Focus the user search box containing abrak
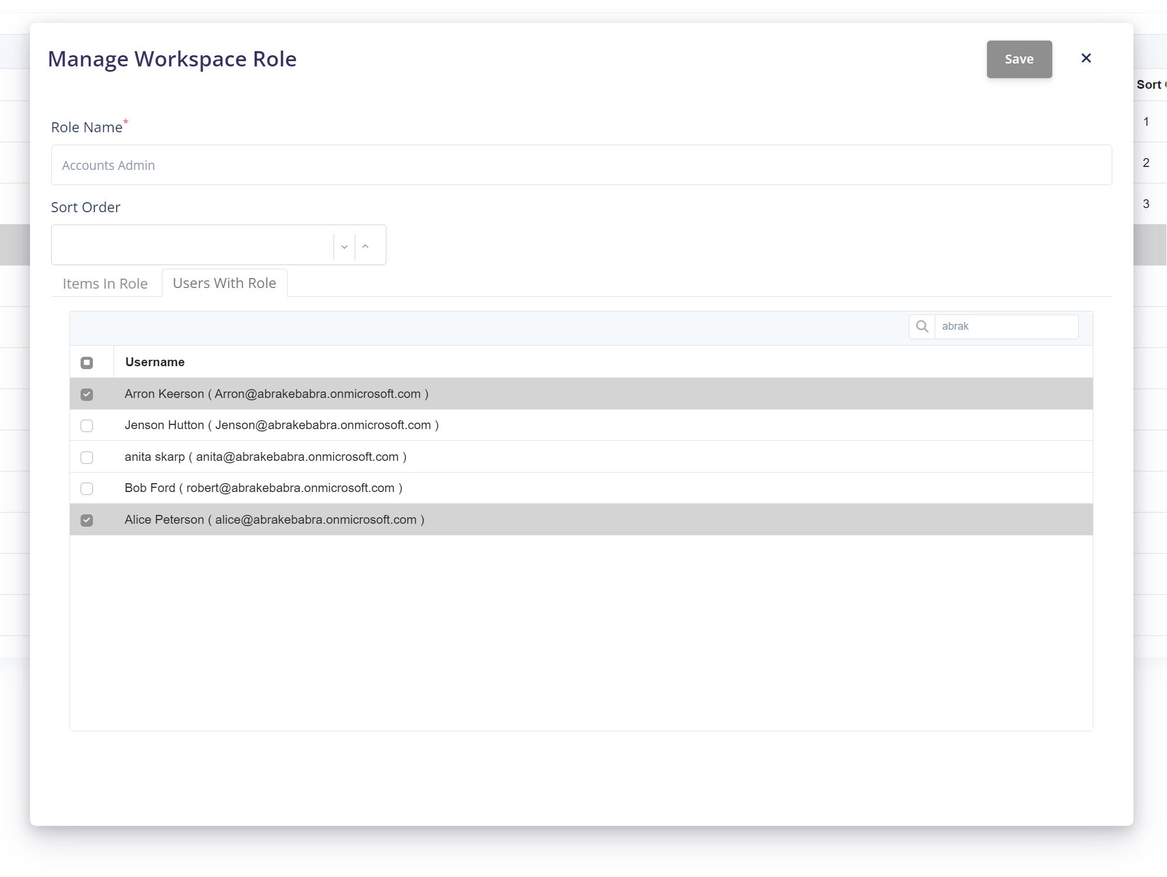Screen dimensions: 1167x877 [1005, 326]
